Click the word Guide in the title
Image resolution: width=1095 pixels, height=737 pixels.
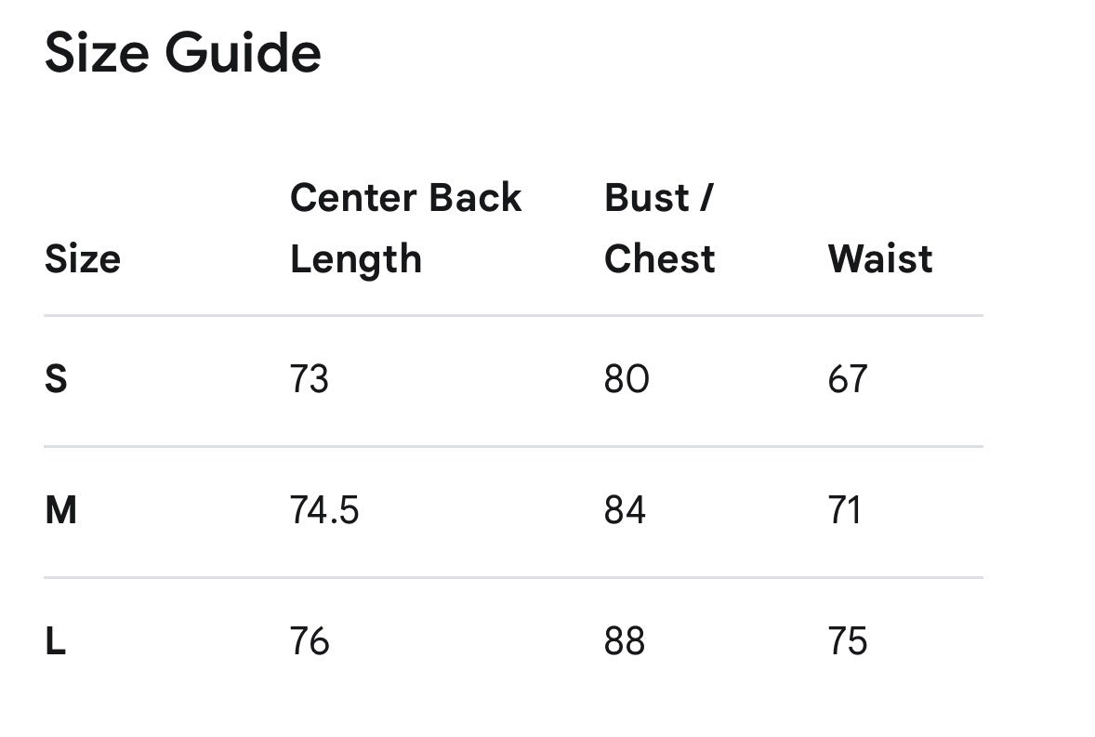coord(243,52)
